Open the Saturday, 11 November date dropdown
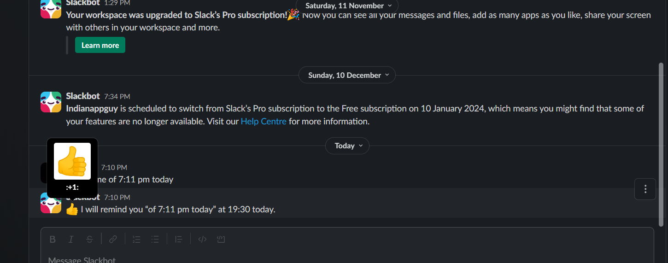The width and height of the screenshot is (668, 263). (347, 6)
